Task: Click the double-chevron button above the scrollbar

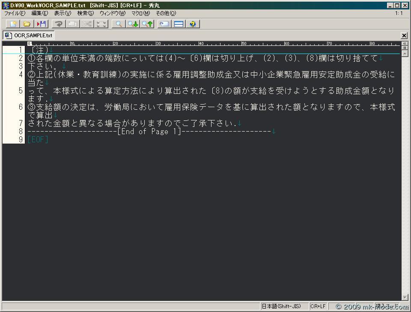Action: coord(404,43)
